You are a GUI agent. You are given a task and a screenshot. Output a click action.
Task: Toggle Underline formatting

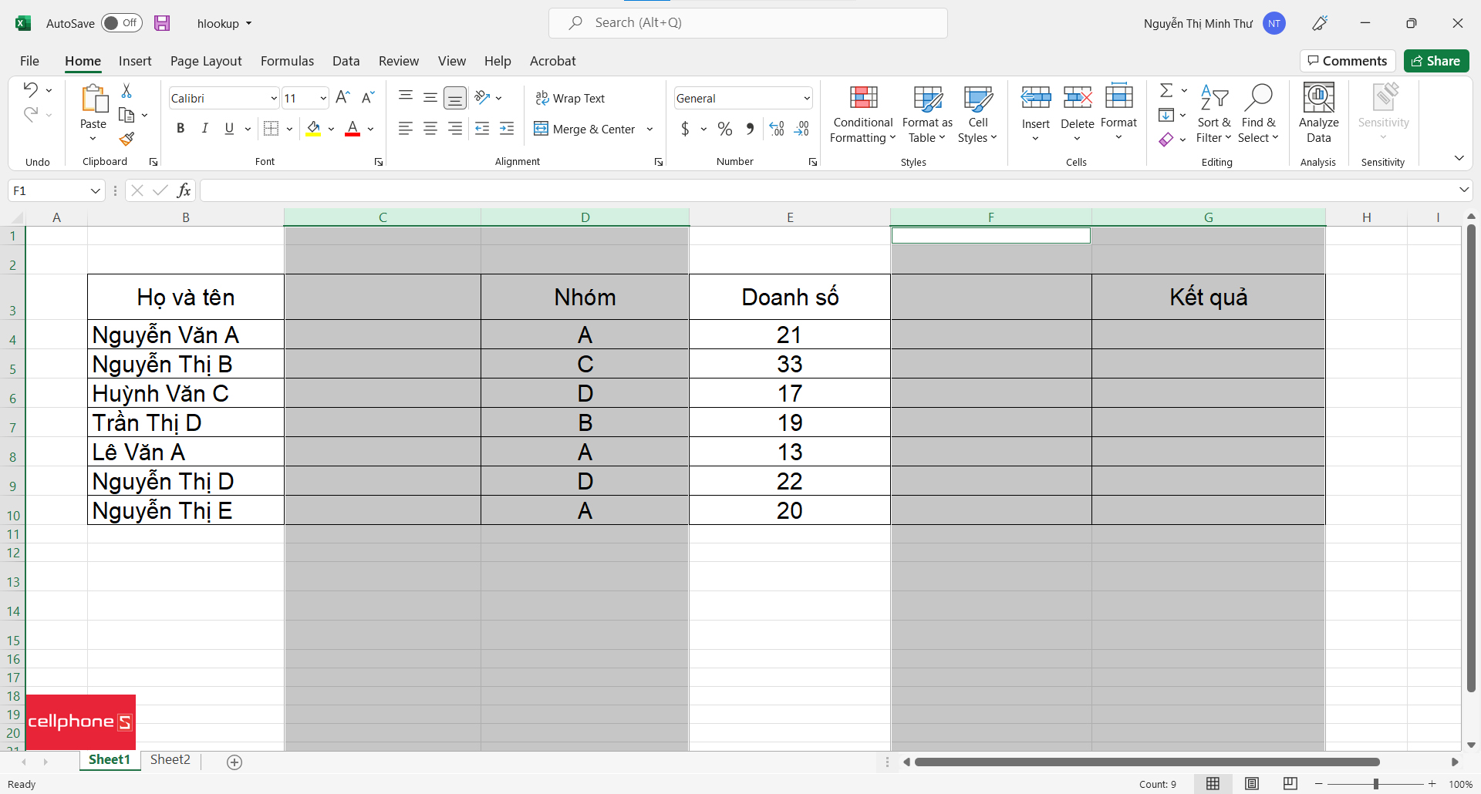(x=229, y=129)
